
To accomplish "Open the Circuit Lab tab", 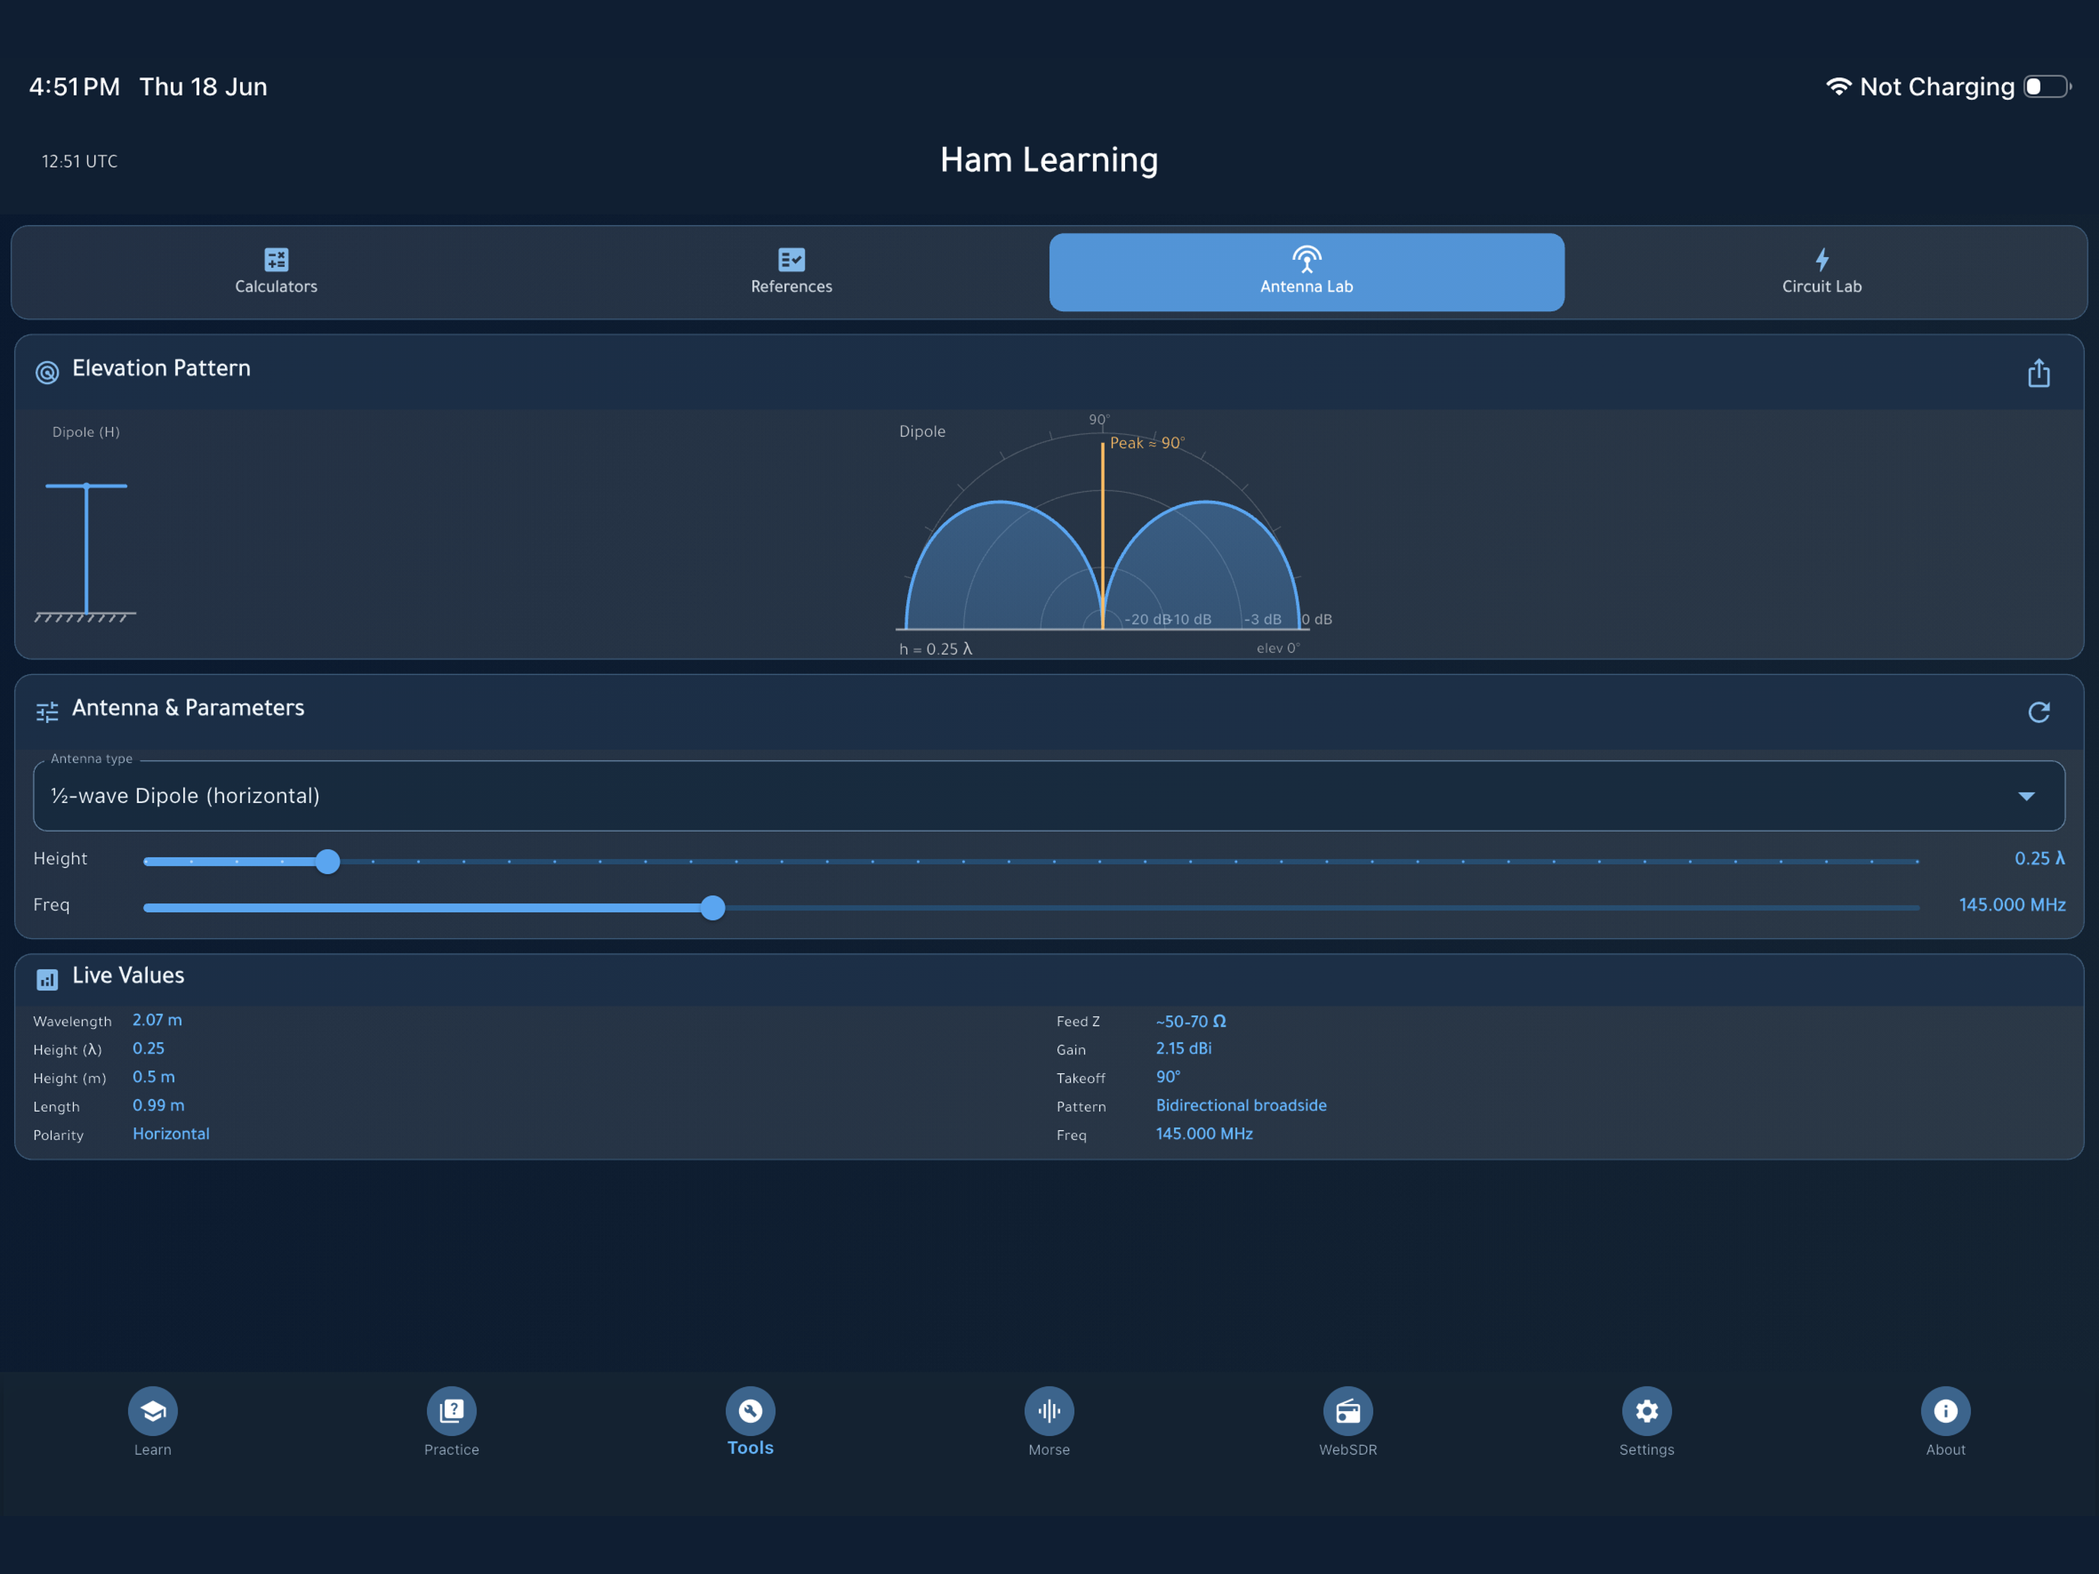I will click(x=1822, y=272).
